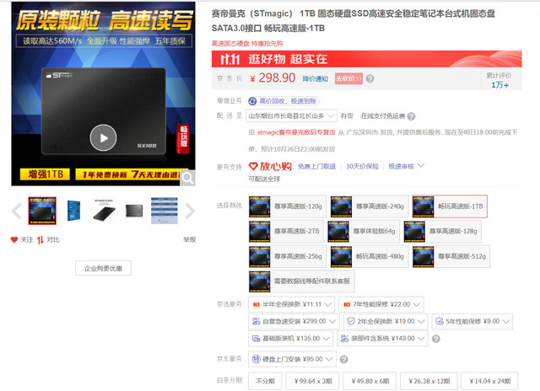This screenshot has width=540, height=391.
Task: Select the blue box packaging thumbnail
Action: pos(73,211)
